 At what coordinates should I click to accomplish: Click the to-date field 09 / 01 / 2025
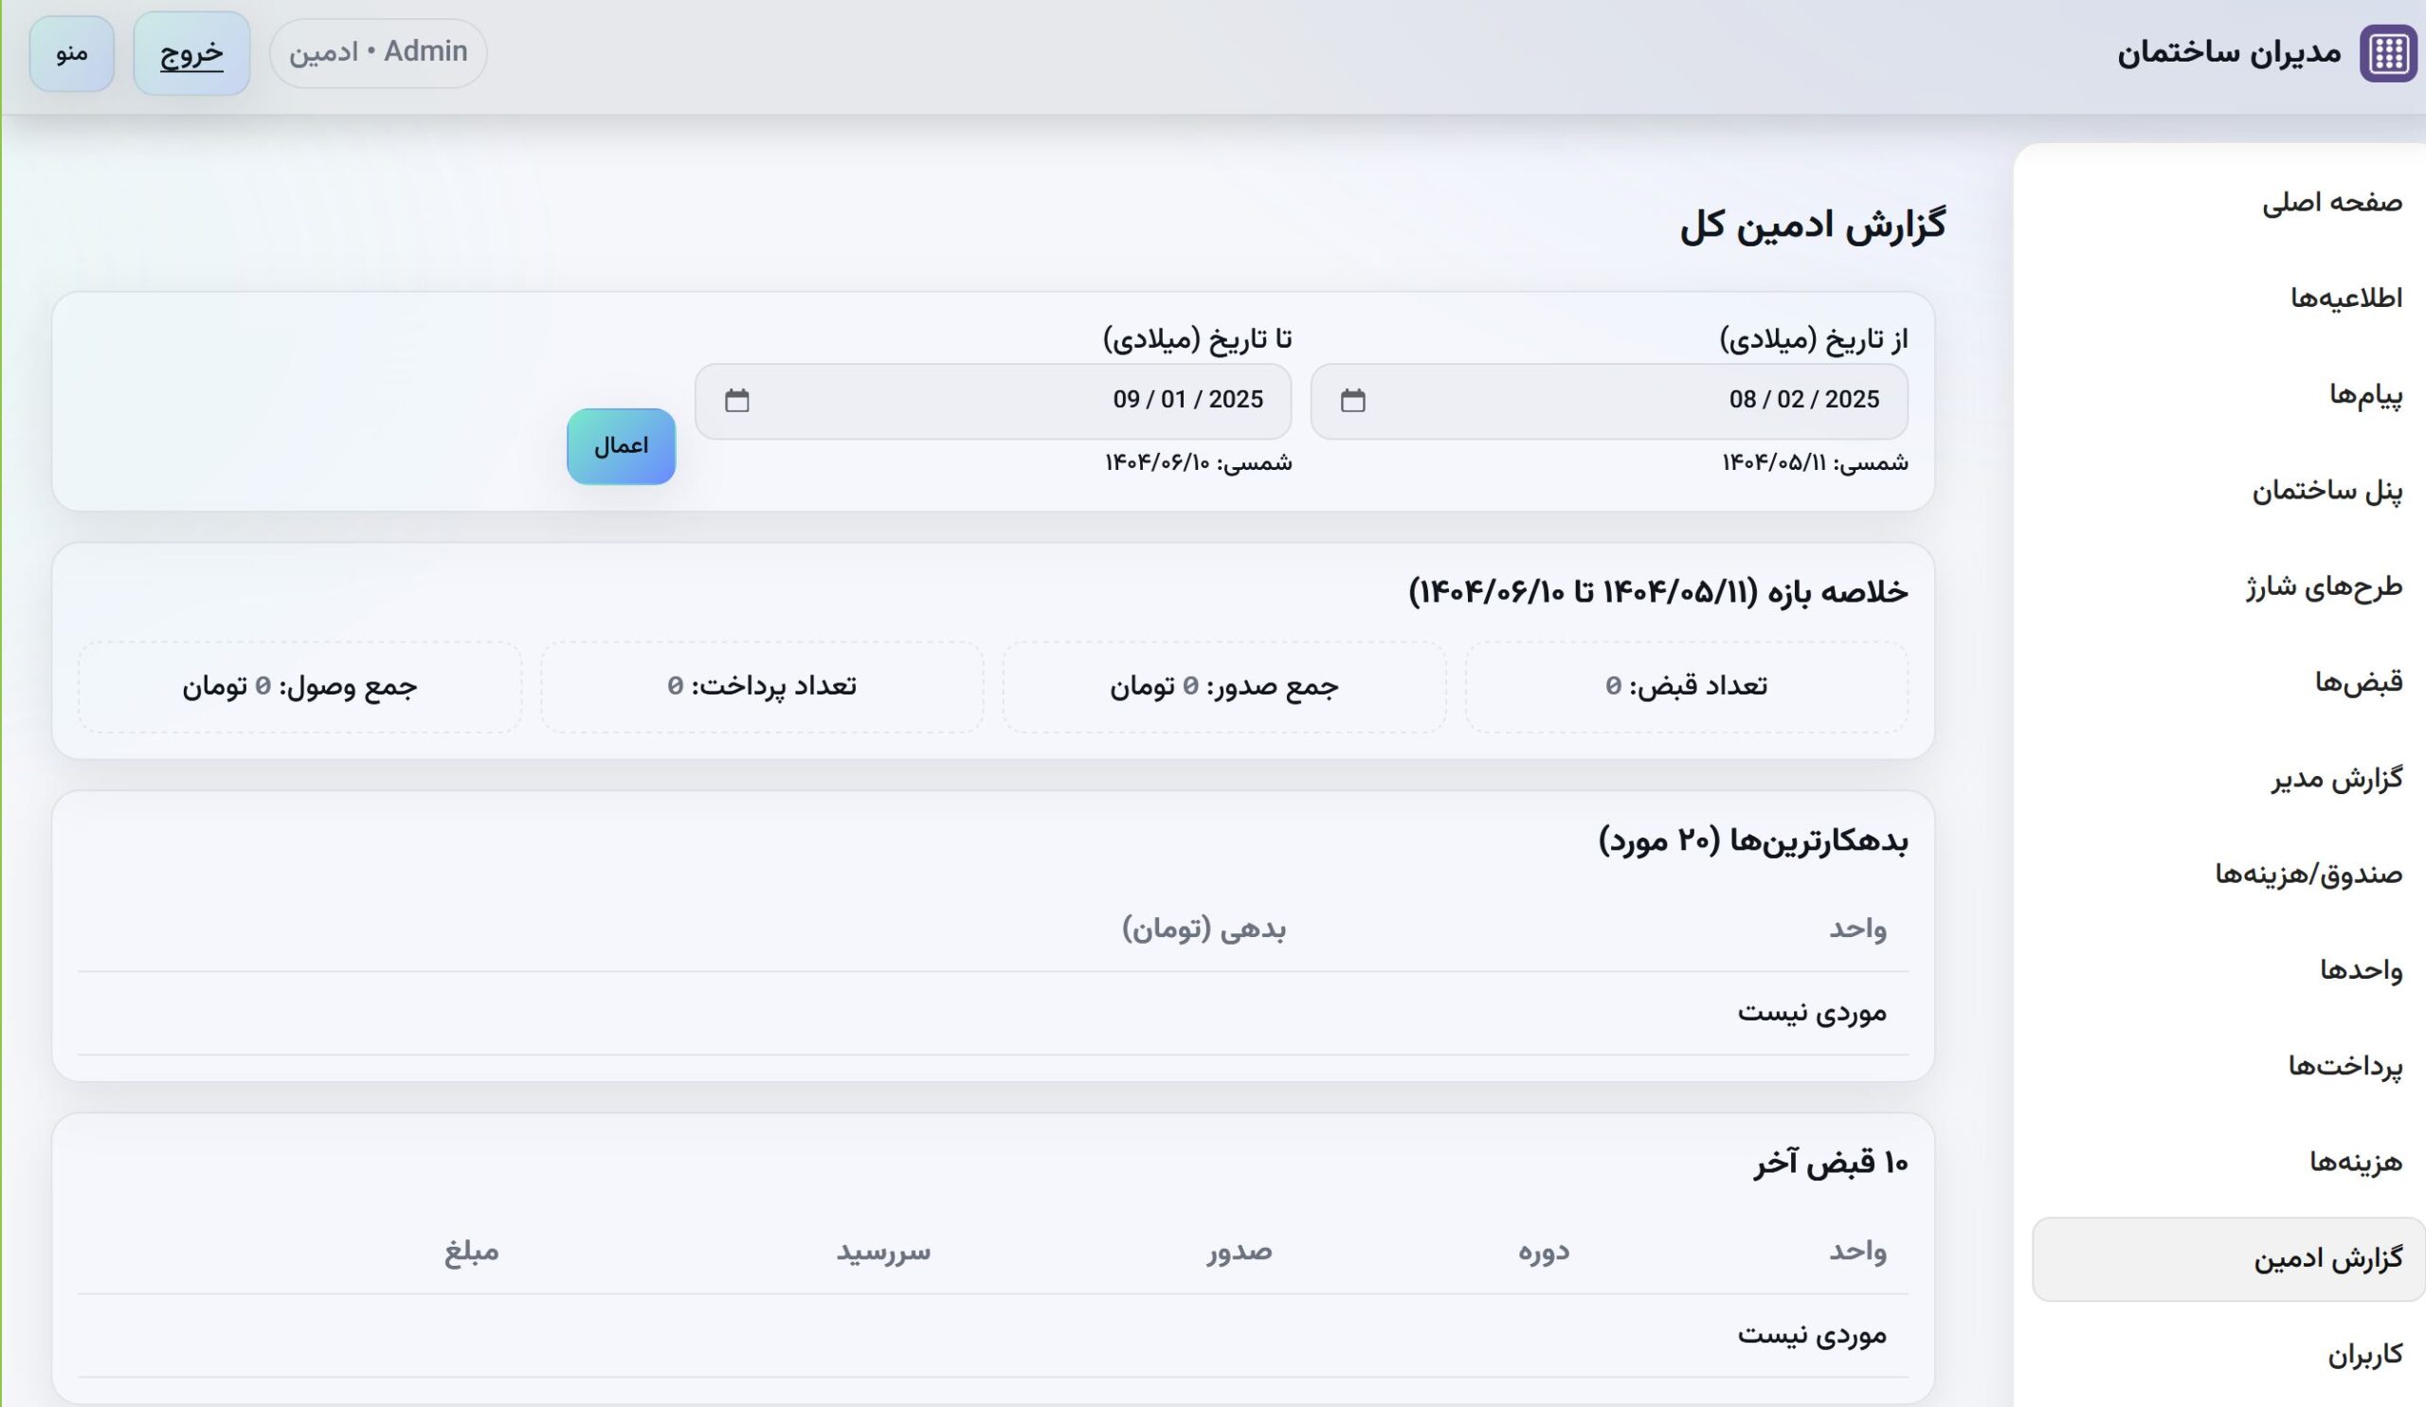tap(992, 401)
